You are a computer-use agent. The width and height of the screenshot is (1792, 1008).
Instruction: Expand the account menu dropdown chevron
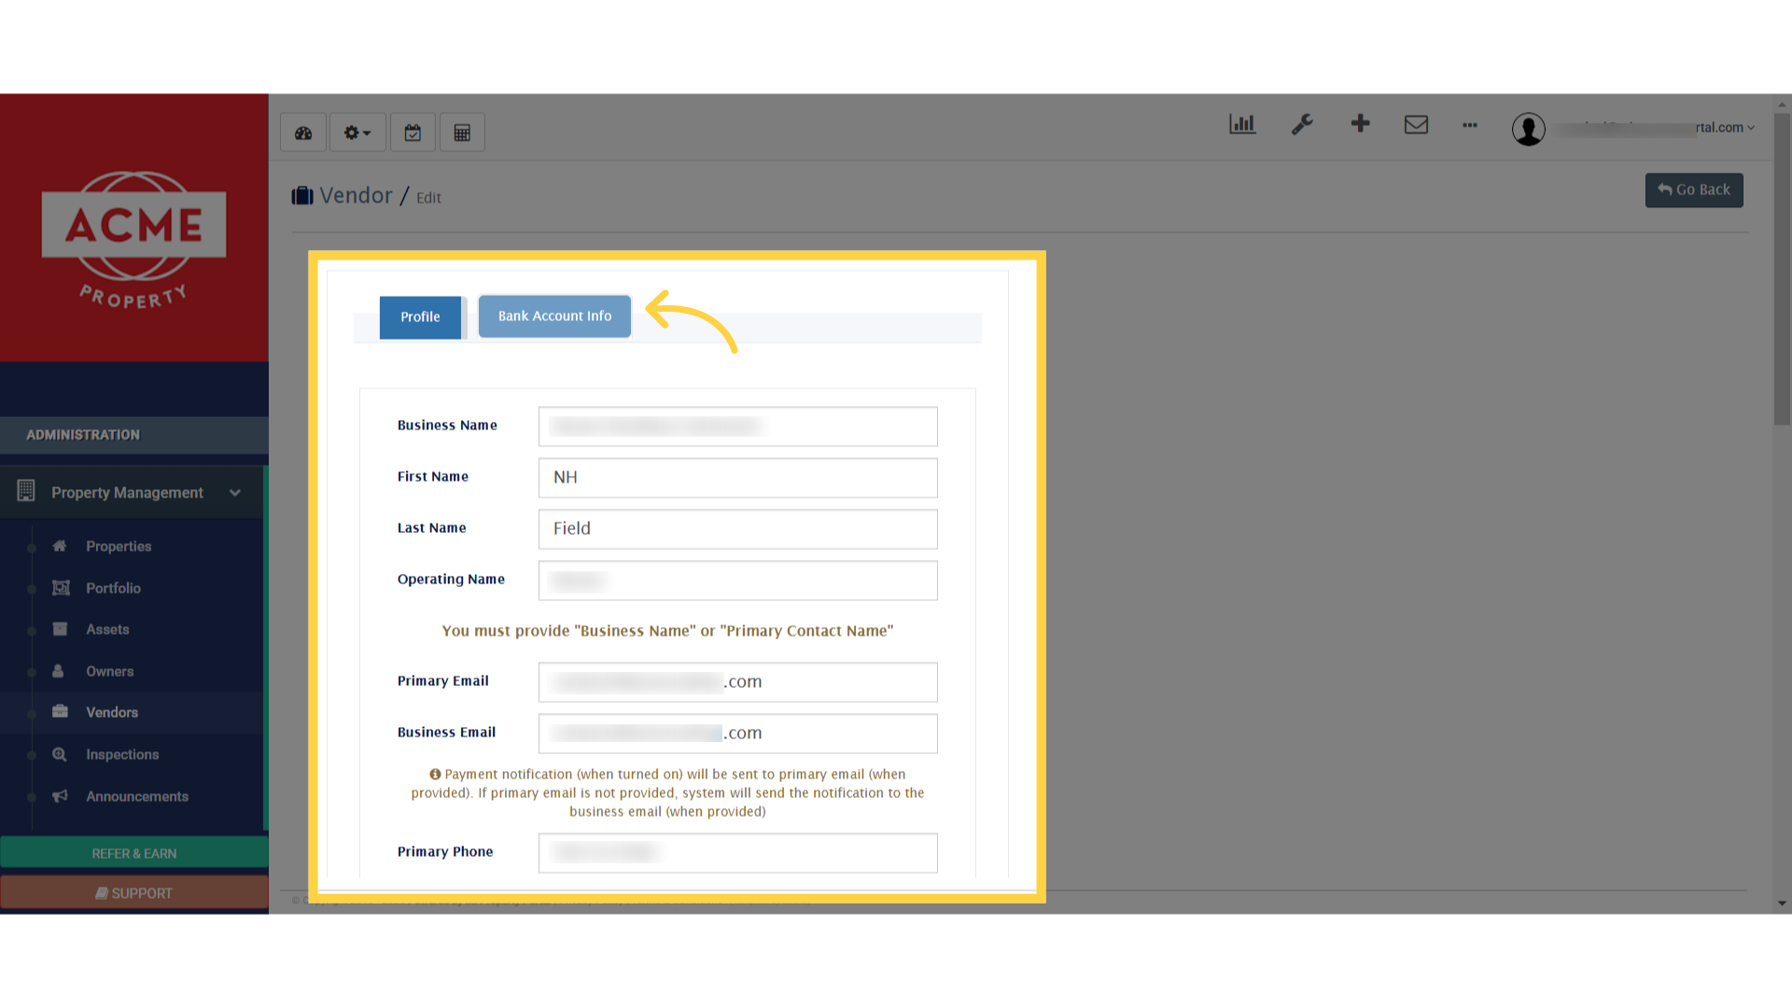point(1751,128)
